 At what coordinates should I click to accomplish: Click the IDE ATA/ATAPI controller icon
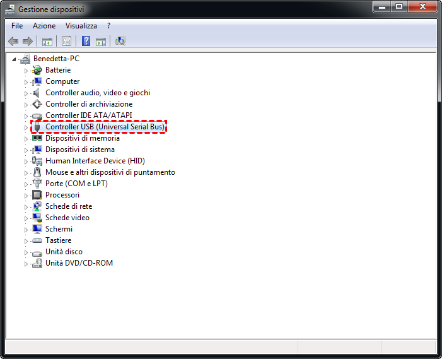point(37,115)
